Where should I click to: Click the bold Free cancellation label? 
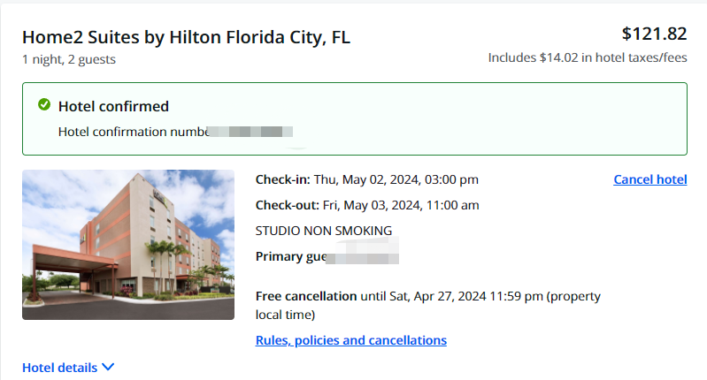tap(305, 296)
